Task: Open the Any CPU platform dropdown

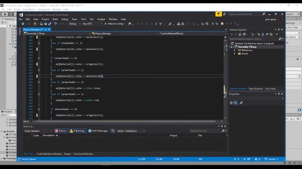Action: coord(92,24)
